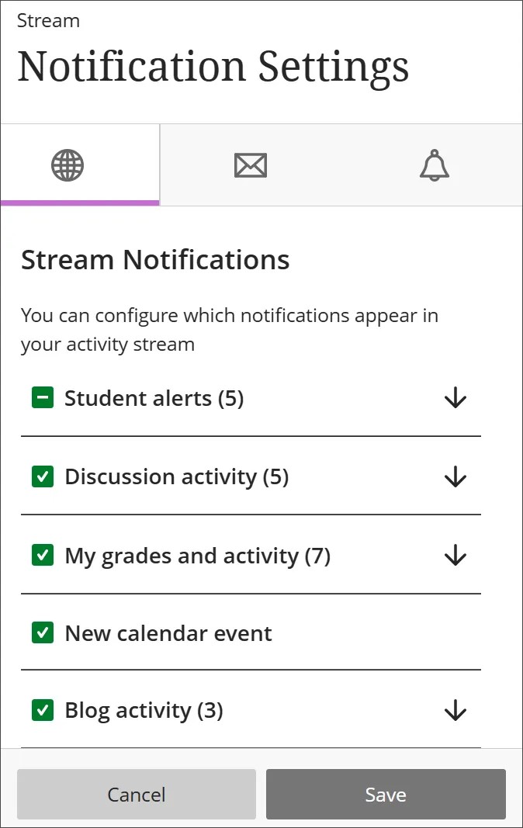Disable New calendar event notifications

point(43,632)
